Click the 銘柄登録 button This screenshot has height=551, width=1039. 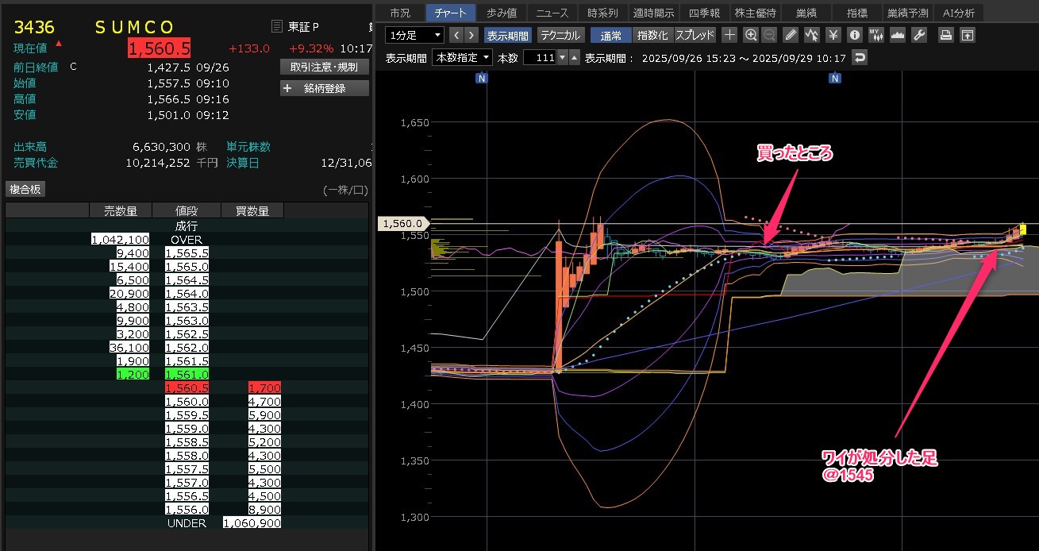tap(325, 88)
